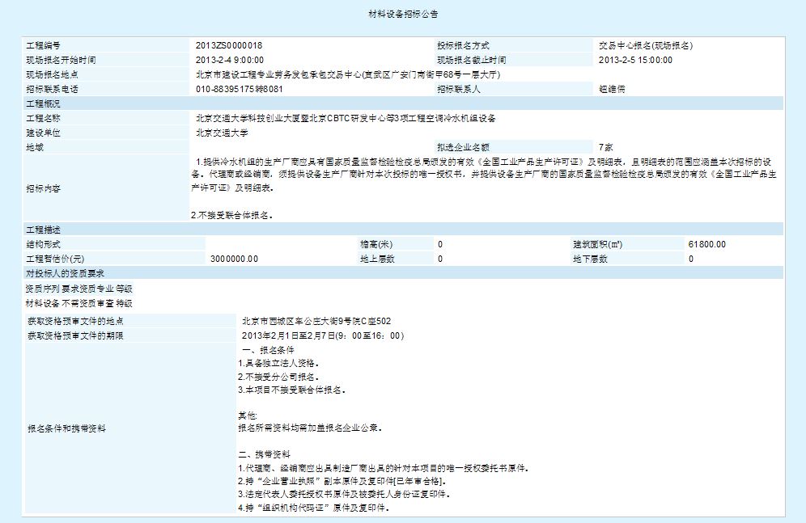Screen dimensions: 806x523
Task: Click the label 投标报名方式
Action: pyautogui.click(x=463, y=46)
